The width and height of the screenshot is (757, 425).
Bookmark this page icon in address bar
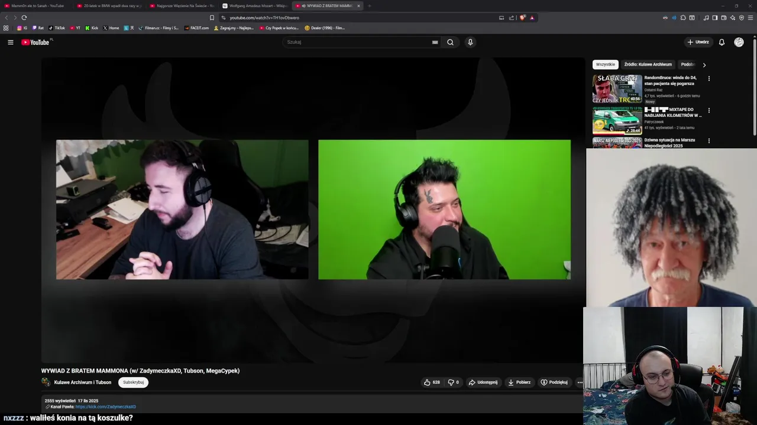[x=212, y=18]
